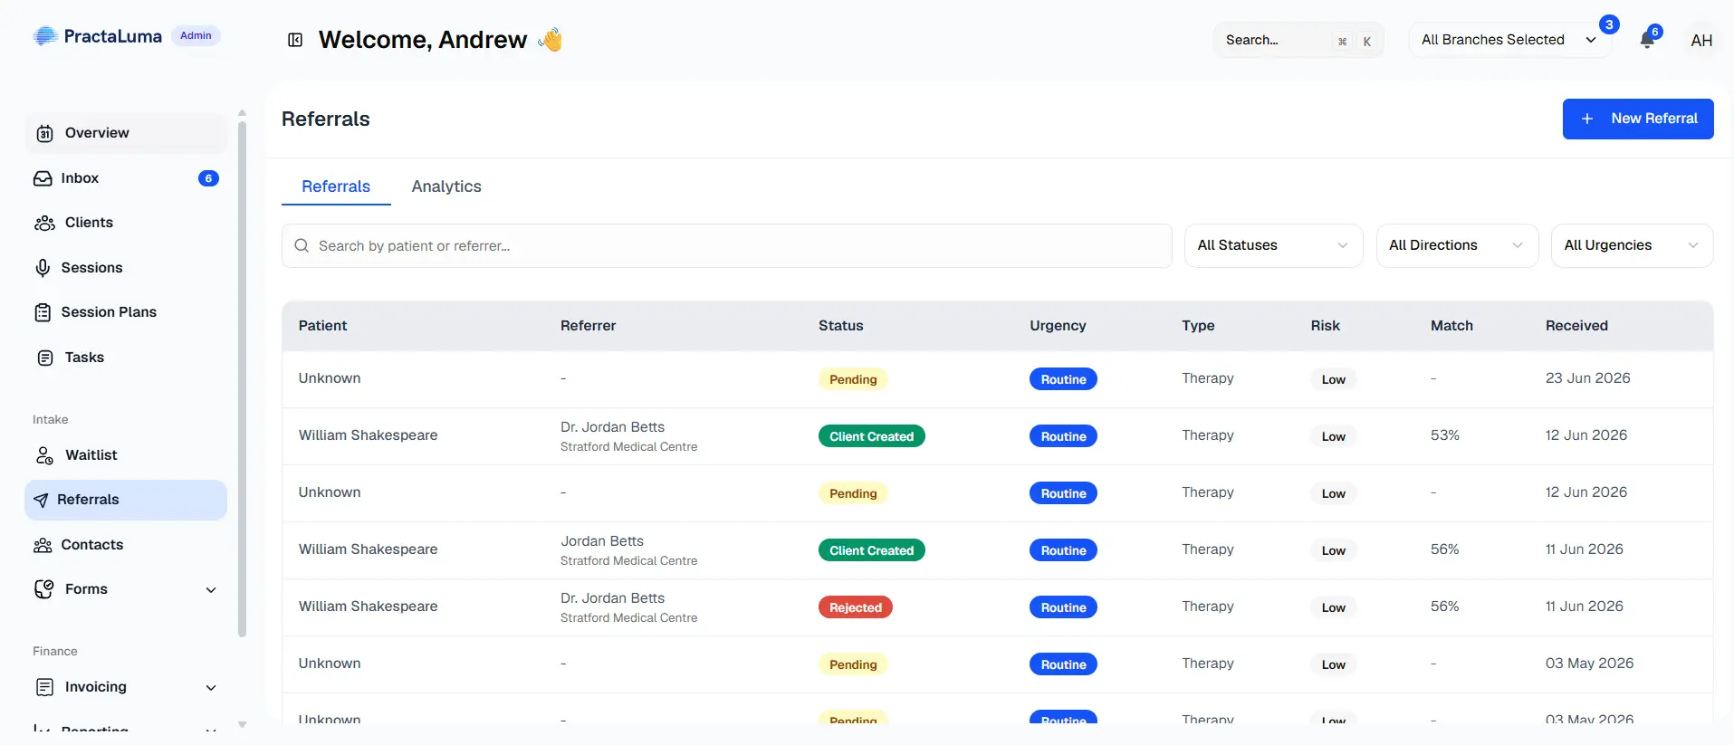The image size is (1734, 745).
Task: Open the All Directions filter dropdown
Action: 1457,245
